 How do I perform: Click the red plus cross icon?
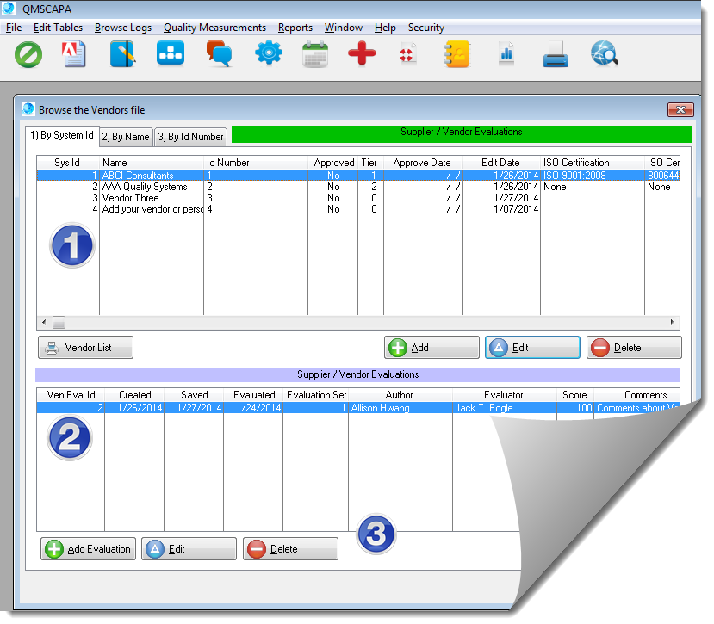pos(362,55)
